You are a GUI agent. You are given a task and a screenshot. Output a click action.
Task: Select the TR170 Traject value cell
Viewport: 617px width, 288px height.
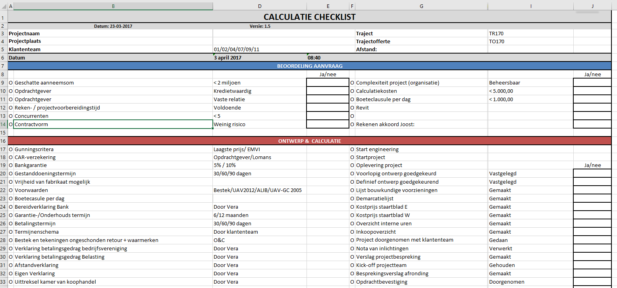coord(530,34)
